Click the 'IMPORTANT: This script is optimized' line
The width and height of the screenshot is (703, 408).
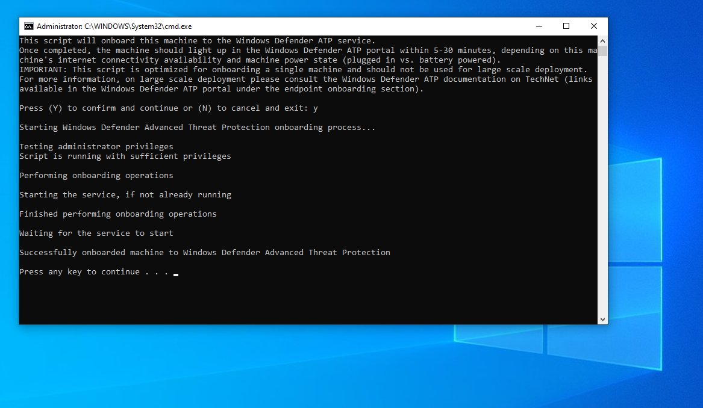[303, 70]
